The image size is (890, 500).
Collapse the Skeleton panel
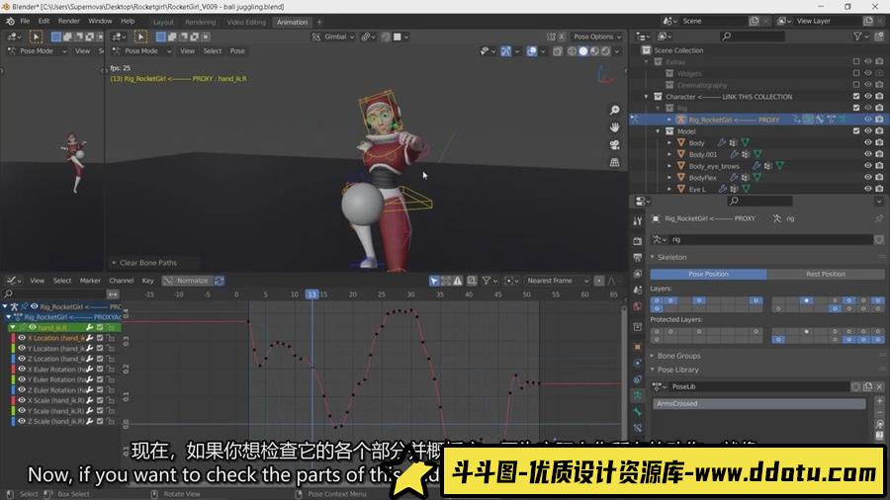point(653,257)
